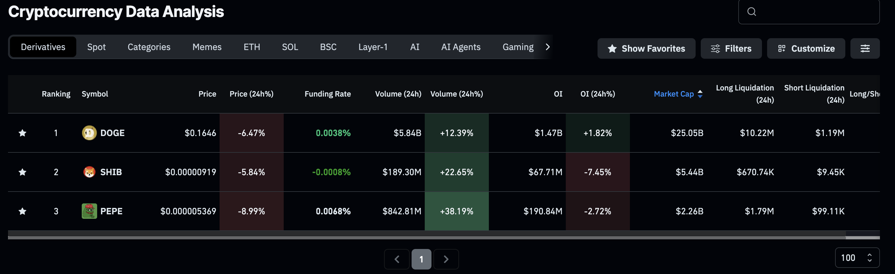Click the DOGE coin icon

click(x=89, y=133)
